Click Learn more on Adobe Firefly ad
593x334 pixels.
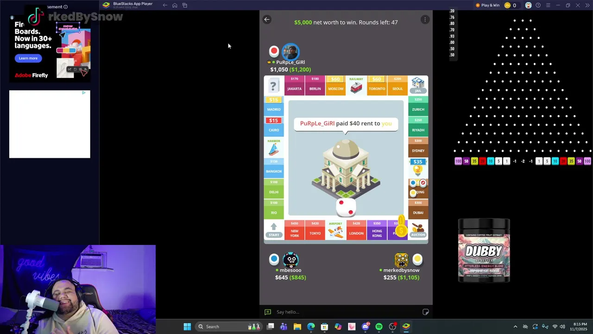(28, 58)
